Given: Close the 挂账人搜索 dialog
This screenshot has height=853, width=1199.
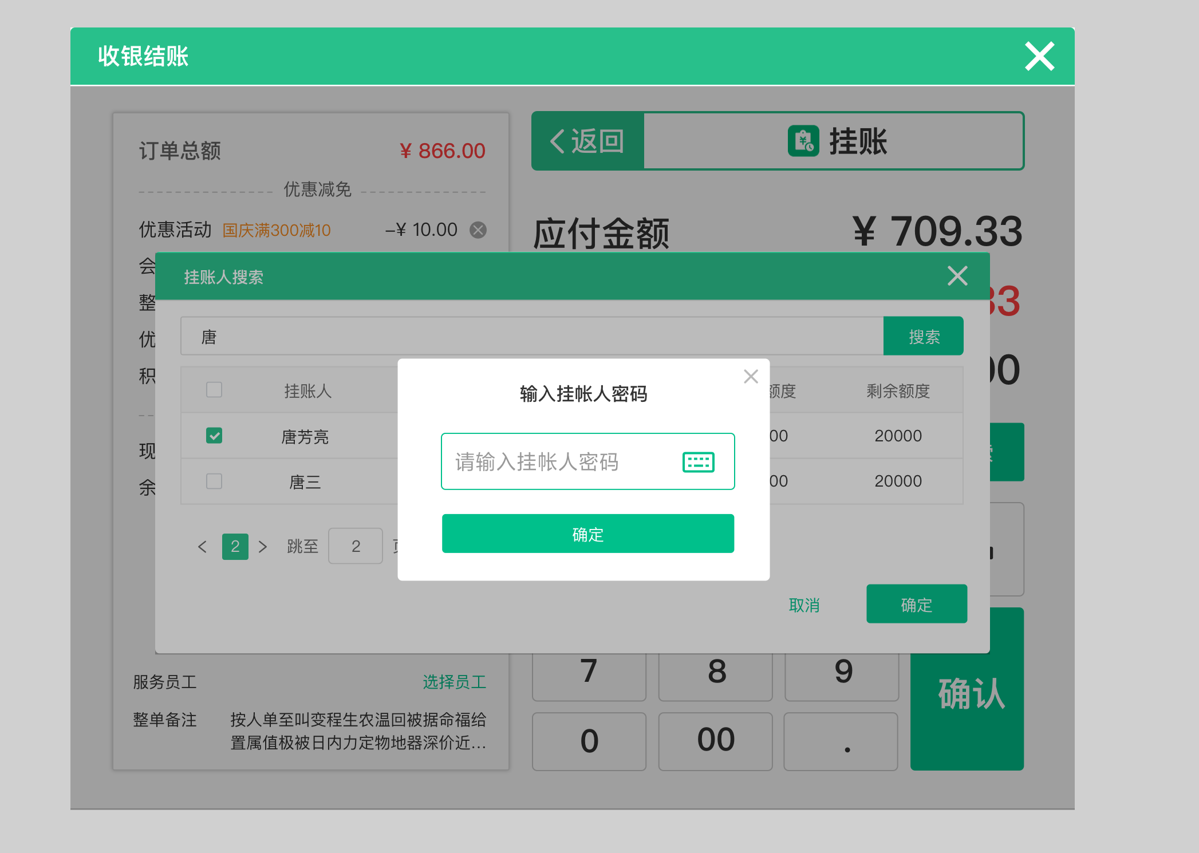Looking at the screenshot, I should click(957, 276).
